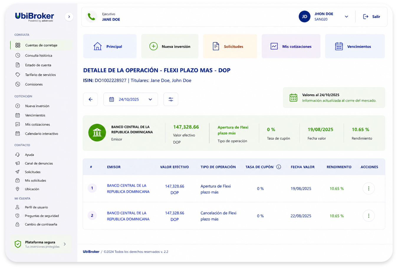Click the green bank emisor icon
This screenshot has width=398, height=269.
pos(97,133)
